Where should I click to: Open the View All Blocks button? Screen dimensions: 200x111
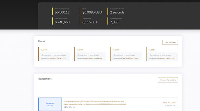click(170, 42)
